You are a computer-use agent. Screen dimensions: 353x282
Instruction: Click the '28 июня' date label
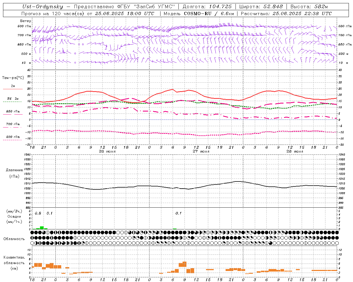pos(295,151)
